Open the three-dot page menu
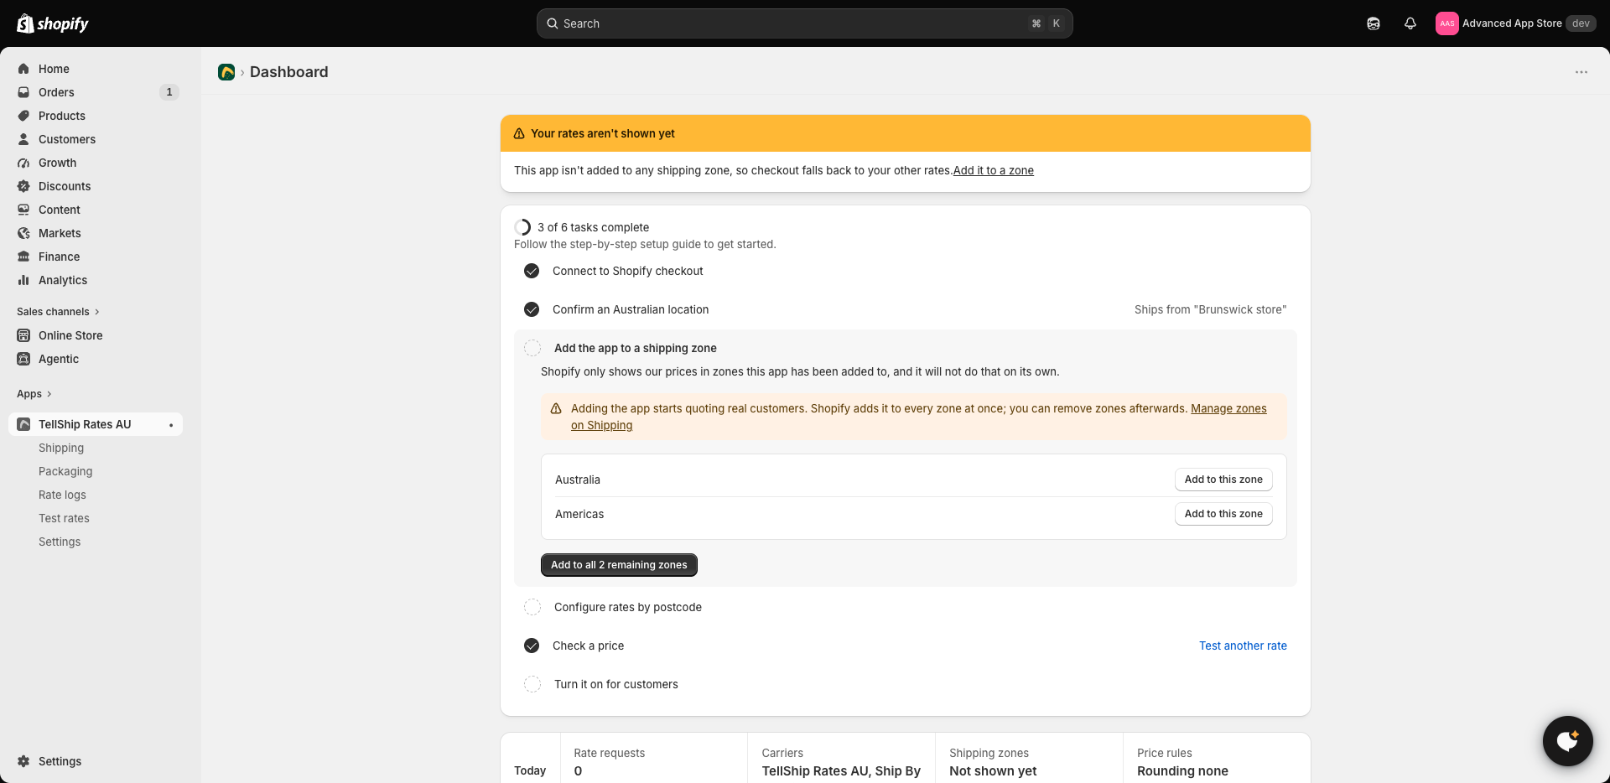 pyautogui.click(x=1581, y=72)
